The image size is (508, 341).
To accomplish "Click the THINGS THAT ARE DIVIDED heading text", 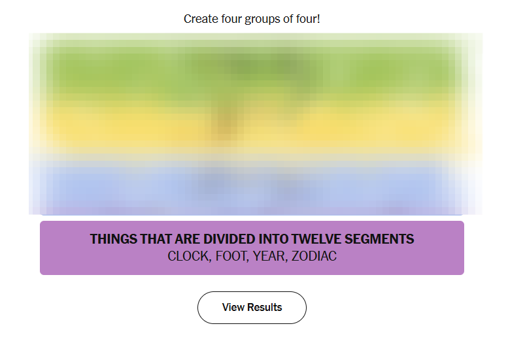I will [x=252, y=239].
